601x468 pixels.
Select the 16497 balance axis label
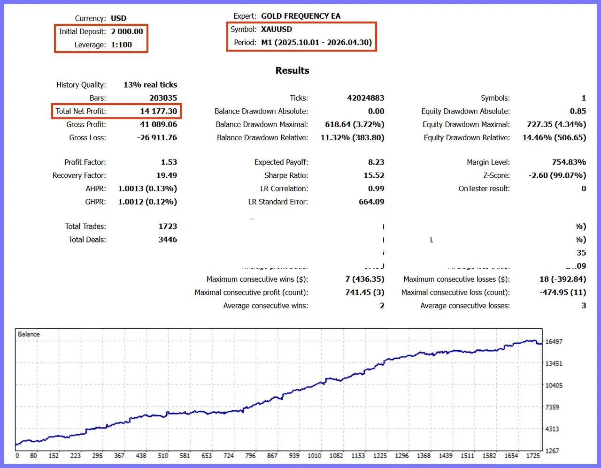coord(554,341)
